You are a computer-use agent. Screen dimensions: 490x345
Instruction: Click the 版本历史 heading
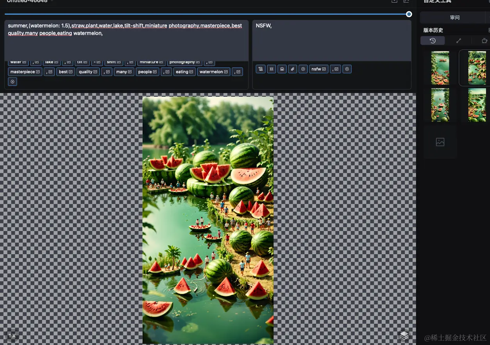pyautogui.click(x=433, y=30)
